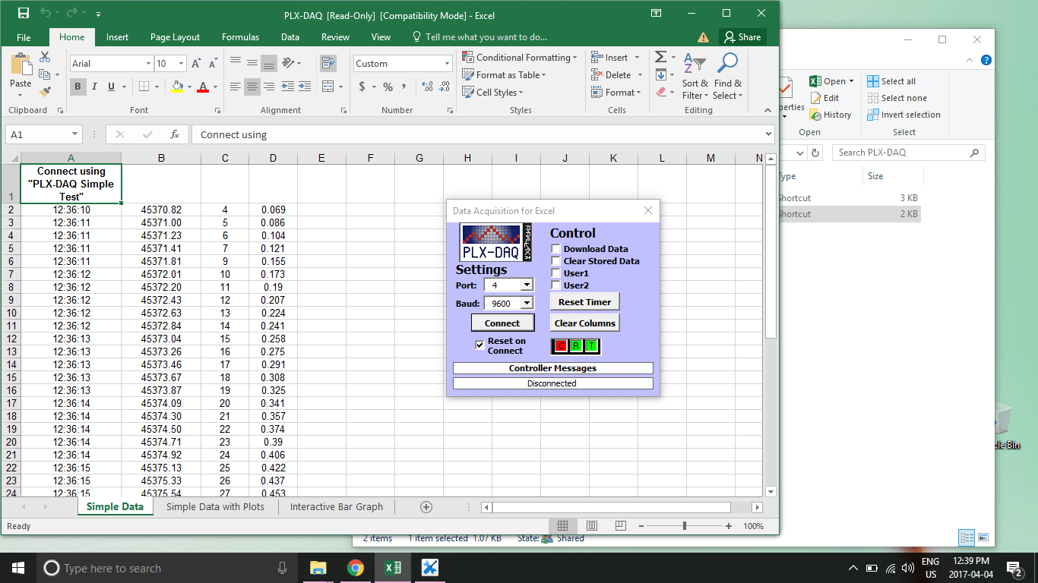Screen dimensions: 1038x583
Task: Open Excel from the Windows taskbar
Action: [392, 568]
